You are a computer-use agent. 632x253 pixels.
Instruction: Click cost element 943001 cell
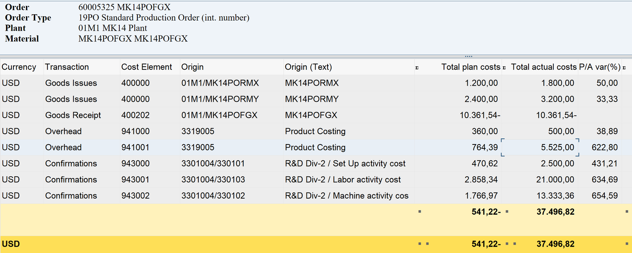coord(135,180)
